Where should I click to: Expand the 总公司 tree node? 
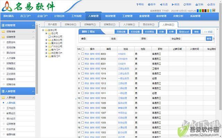pyautogui.click(x=46, y=34)
